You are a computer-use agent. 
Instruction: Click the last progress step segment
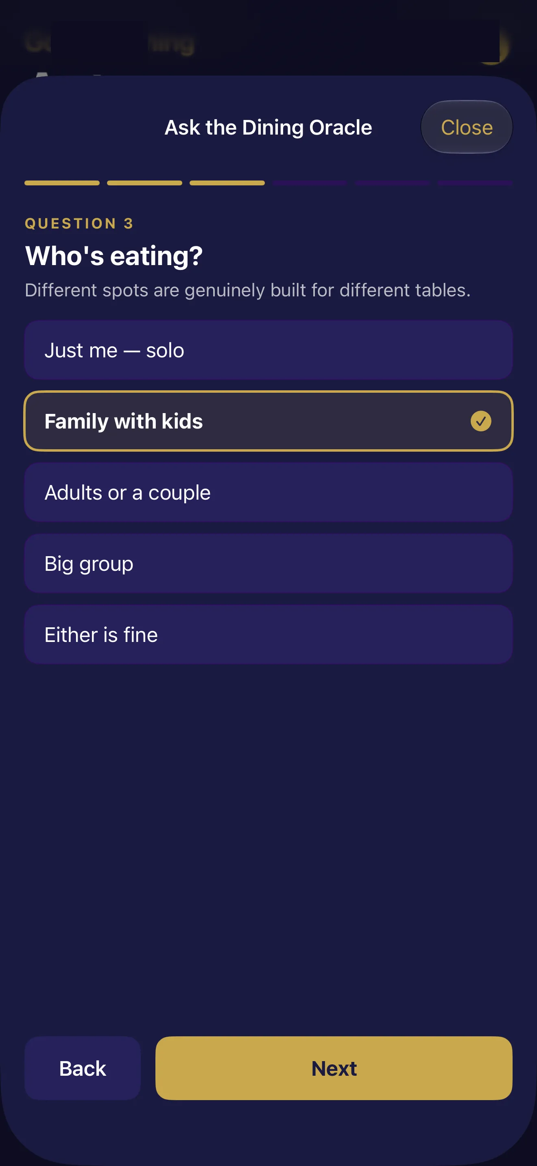[x=474, y=183]
